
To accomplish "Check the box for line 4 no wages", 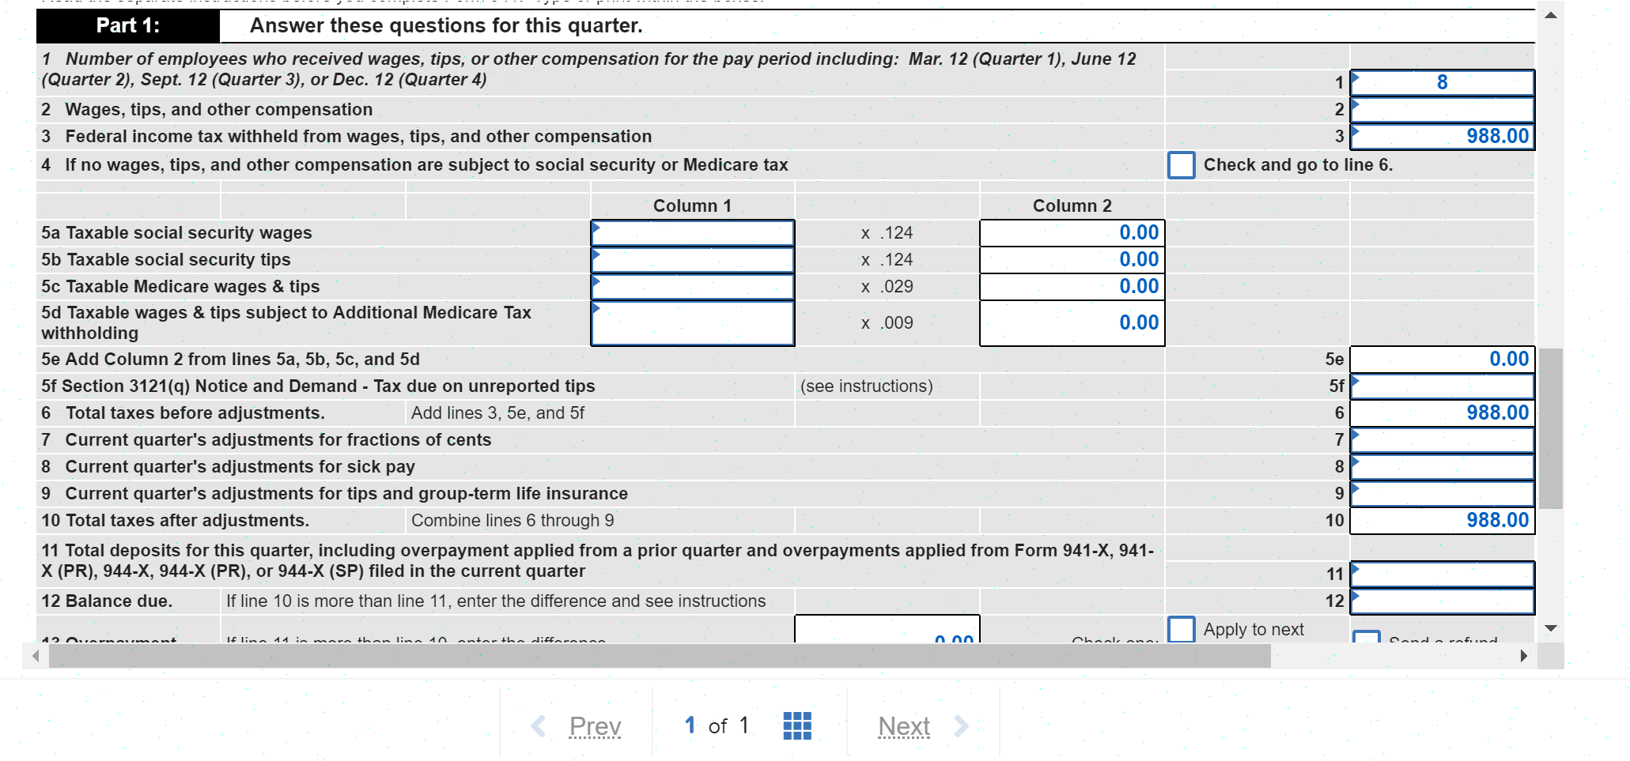I will (1182, 165).
